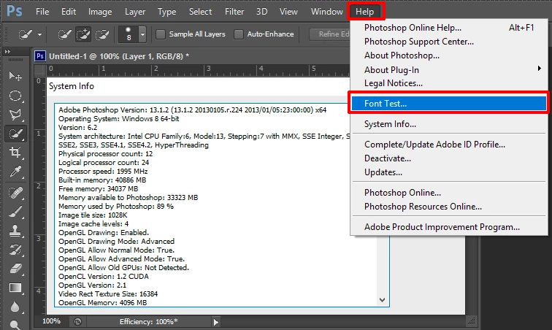Choose About Photoshop menu item

[449, 55]
